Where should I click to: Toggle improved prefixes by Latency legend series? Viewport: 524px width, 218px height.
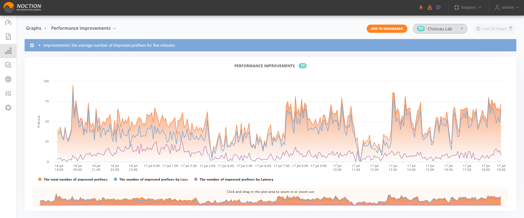click(234, 179)
